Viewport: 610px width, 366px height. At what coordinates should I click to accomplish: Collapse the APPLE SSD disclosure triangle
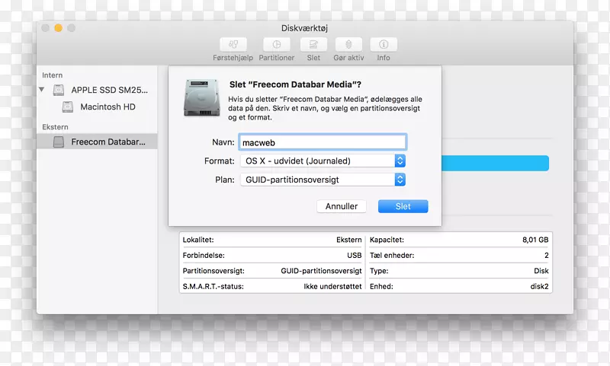pyautogui.click(x=43, y=90)
